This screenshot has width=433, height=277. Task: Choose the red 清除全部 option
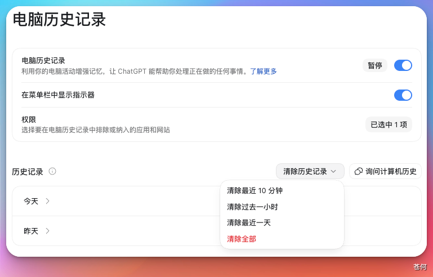click(282, 239)
